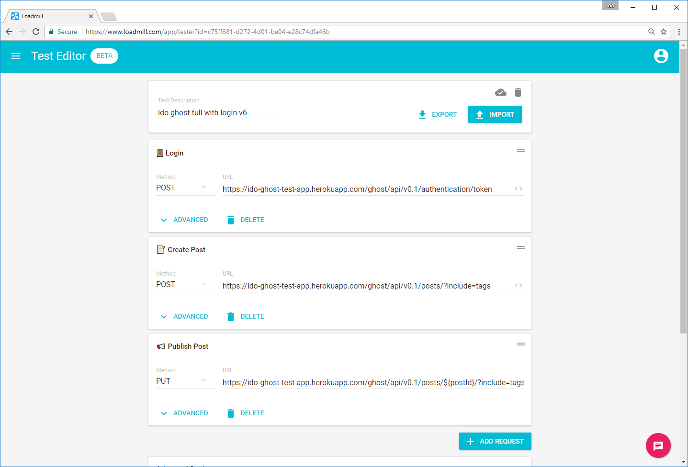
Task: Click the trash icon in Login request
Action: coord(231,220)
